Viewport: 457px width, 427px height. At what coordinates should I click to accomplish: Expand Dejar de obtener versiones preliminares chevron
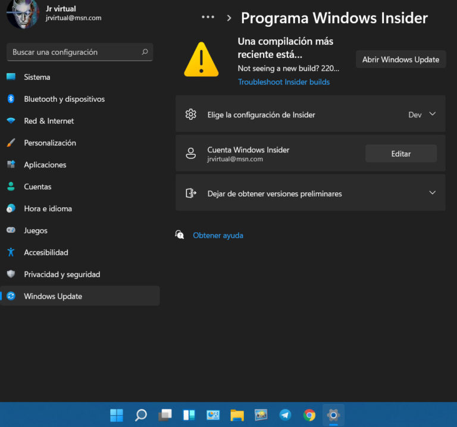click(433, 192)
